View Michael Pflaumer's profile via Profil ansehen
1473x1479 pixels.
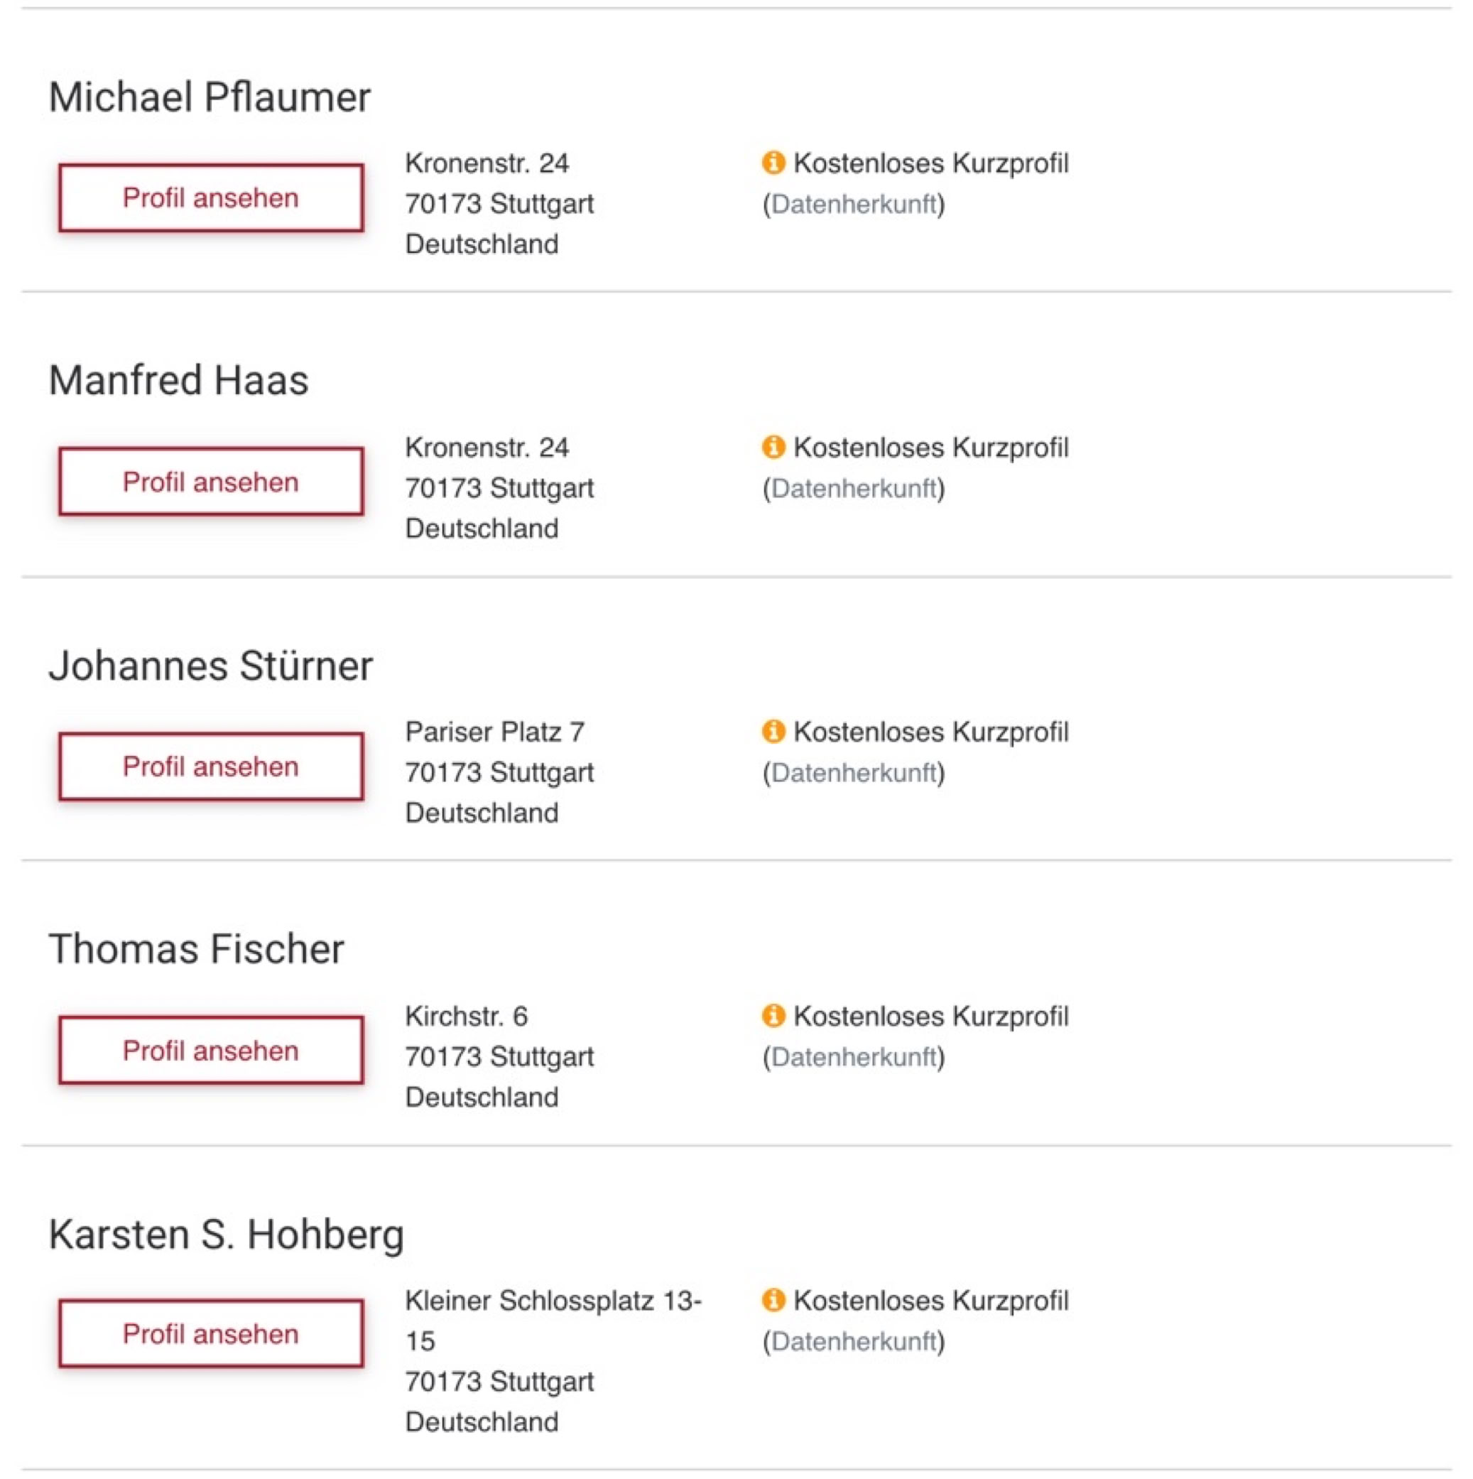point(210,197)
